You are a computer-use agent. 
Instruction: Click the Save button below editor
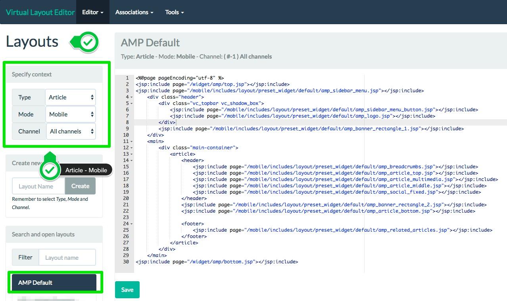127,290
